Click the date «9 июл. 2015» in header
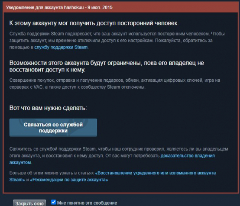Image resolution: width=240 pixels, height=206 pixels. click(x=100, y=7)
